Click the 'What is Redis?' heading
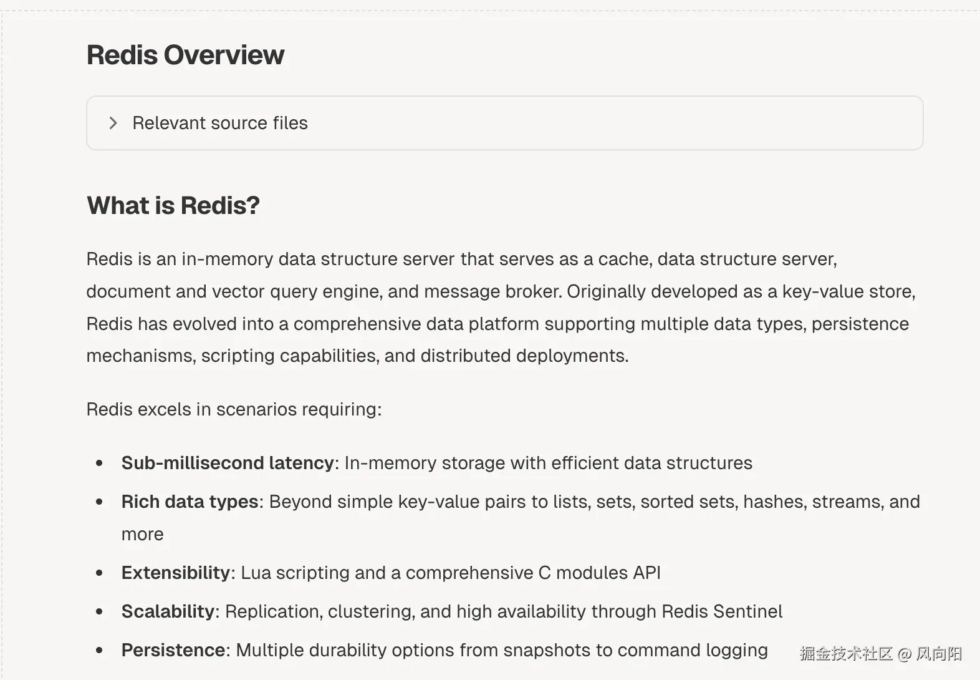 pyautogui.click(x=173, y=205)
